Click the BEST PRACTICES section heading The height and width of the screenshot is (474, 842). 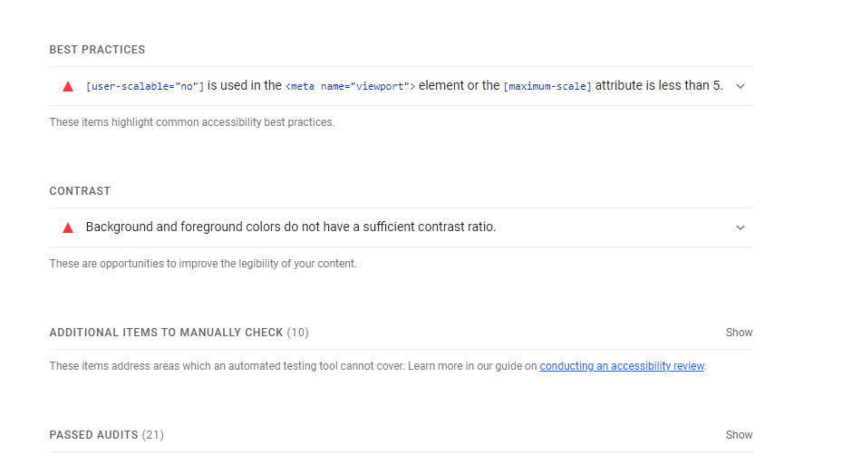click(x=97, y=50)
